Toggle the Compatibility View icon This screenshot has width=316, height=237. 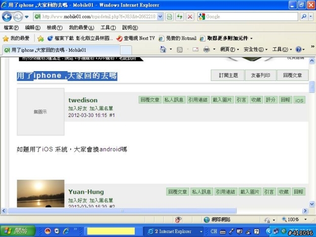pyautogui.click(x=170, y=16)
